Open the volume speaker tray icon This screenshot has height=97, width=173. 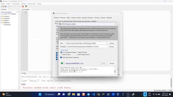tap(156, 94)
